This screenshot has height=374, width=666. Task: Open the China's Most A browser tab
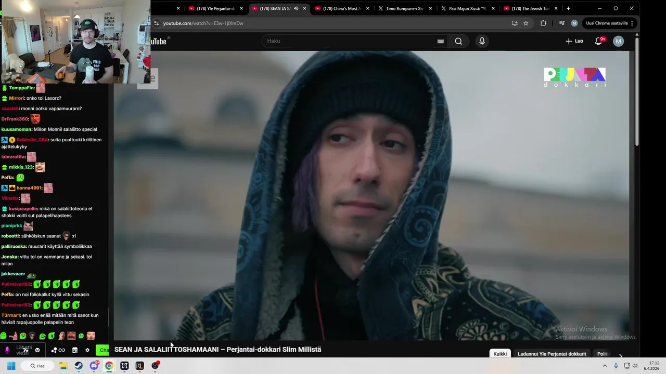coord(341,8)
